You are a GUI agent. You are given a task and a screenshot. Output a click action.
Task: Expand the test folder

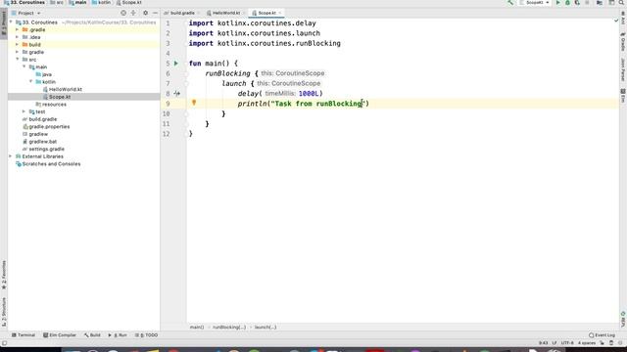tap(24, 111)
